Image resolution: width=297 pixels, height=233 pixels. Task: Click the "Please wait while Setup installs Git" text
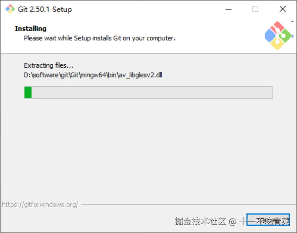(100, 38)
